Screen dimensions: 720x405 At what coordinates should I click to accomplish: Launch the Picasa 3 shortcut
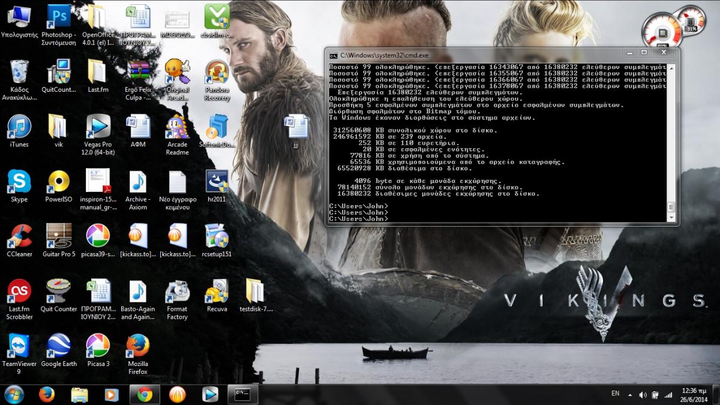click(98, 346)
